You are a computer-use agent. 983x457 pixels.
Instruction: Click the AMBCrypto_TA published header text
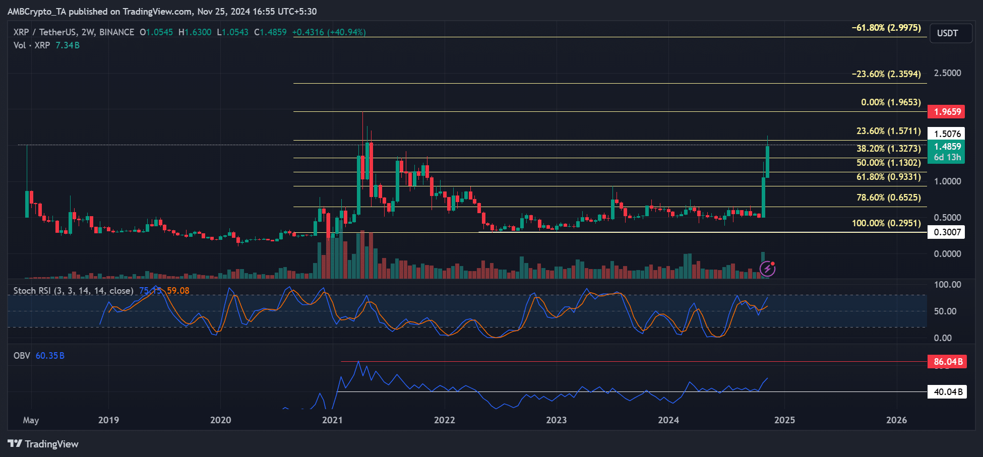[x=162, y=11]
